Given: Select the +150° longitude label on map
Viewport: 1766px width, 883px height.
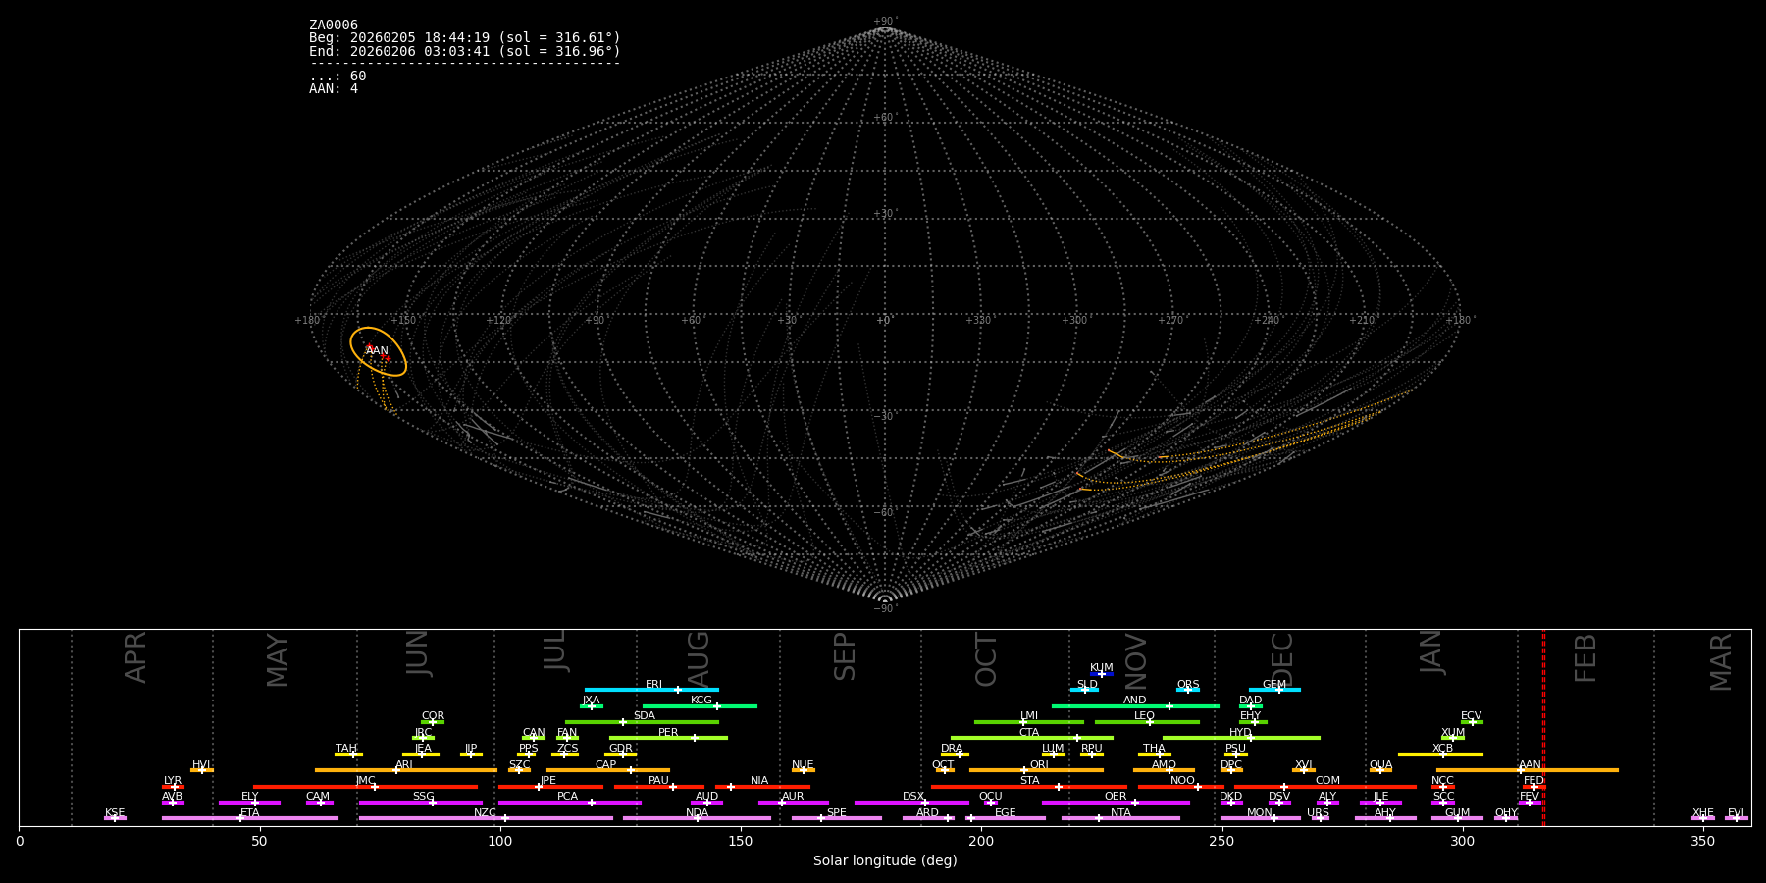Looking at the screenshot, I should pyautogui.click(x=403, y=320).
